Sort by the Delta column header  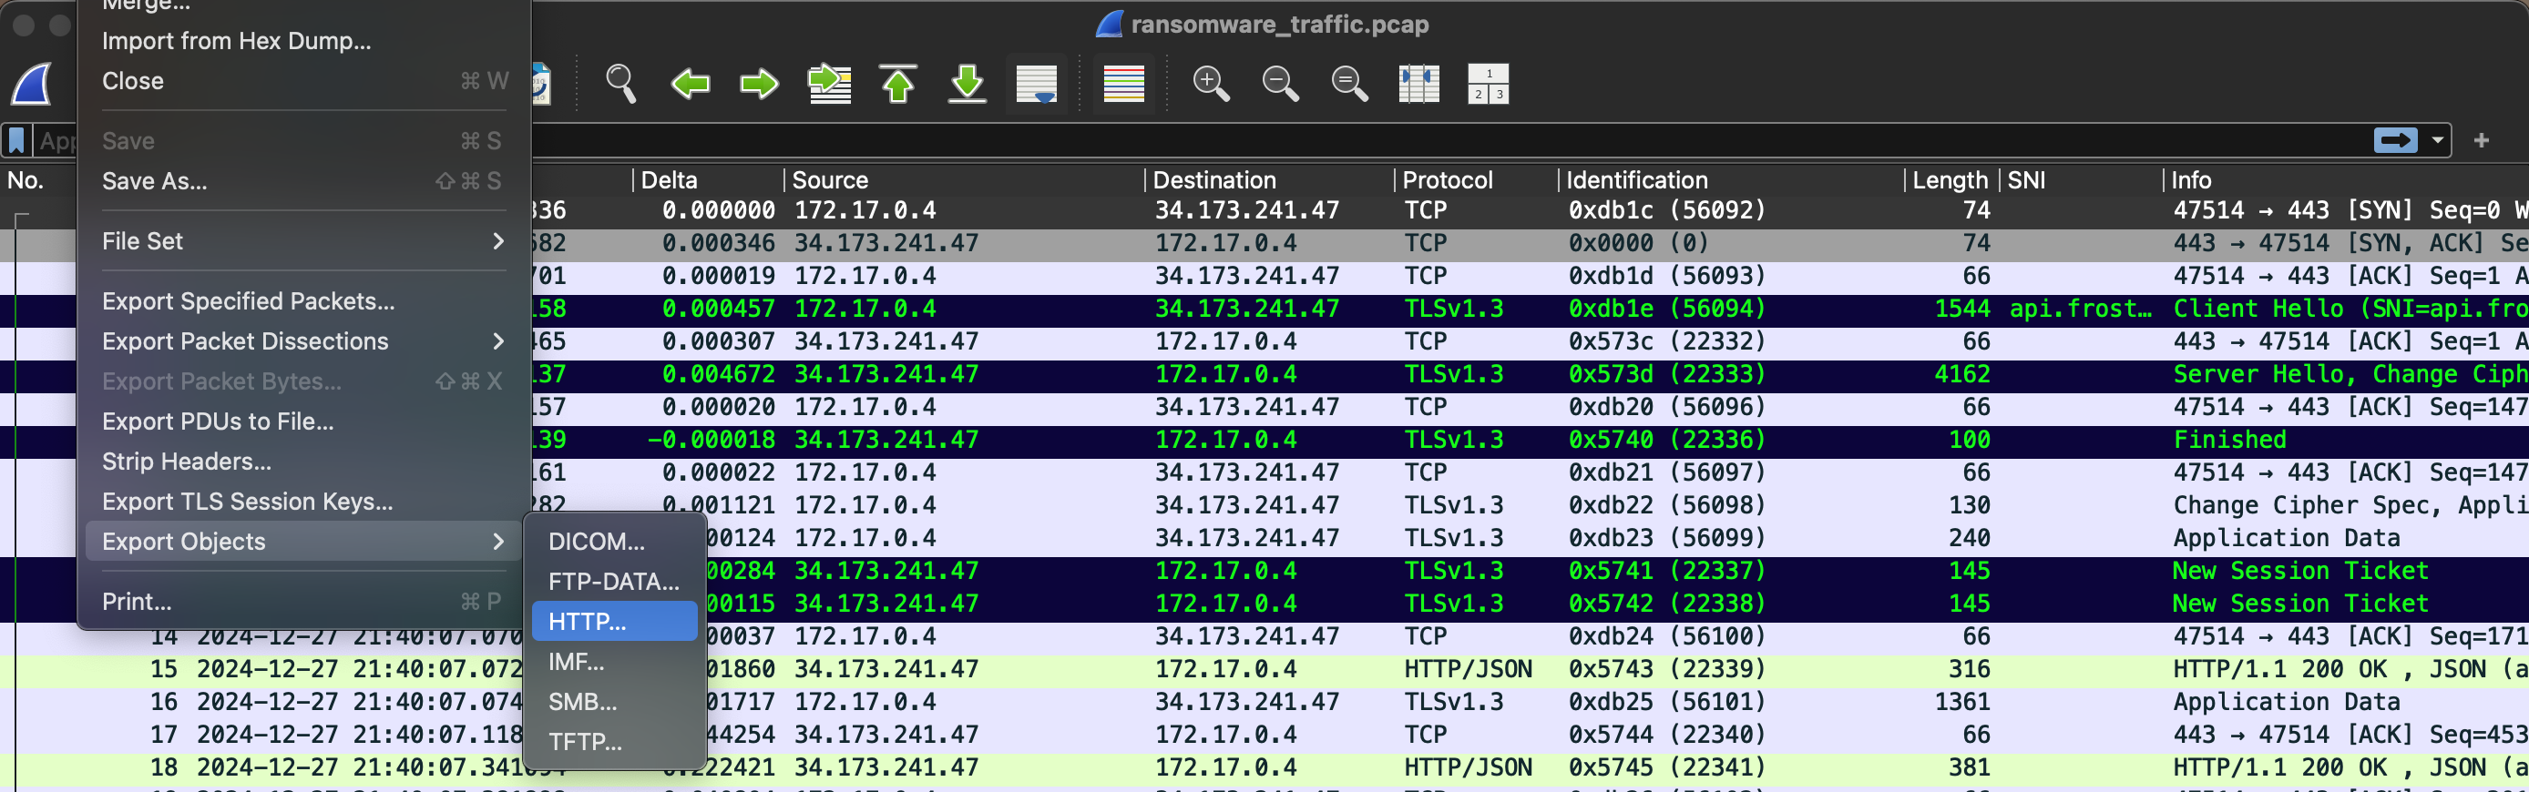click(708, 179)
